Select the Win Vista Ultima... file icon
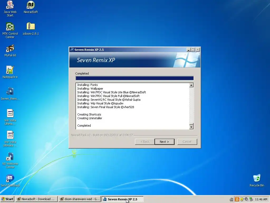The height and width of the screenshot is (203, 270). coord(10,117)
